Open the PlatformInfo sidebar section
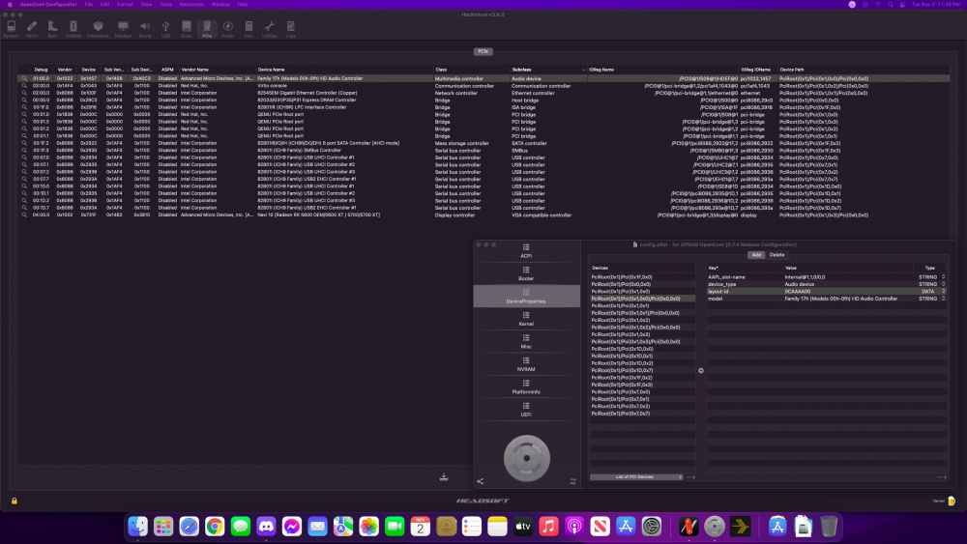Viewport: 967px width, 544px height. click(x=526, y=387)
